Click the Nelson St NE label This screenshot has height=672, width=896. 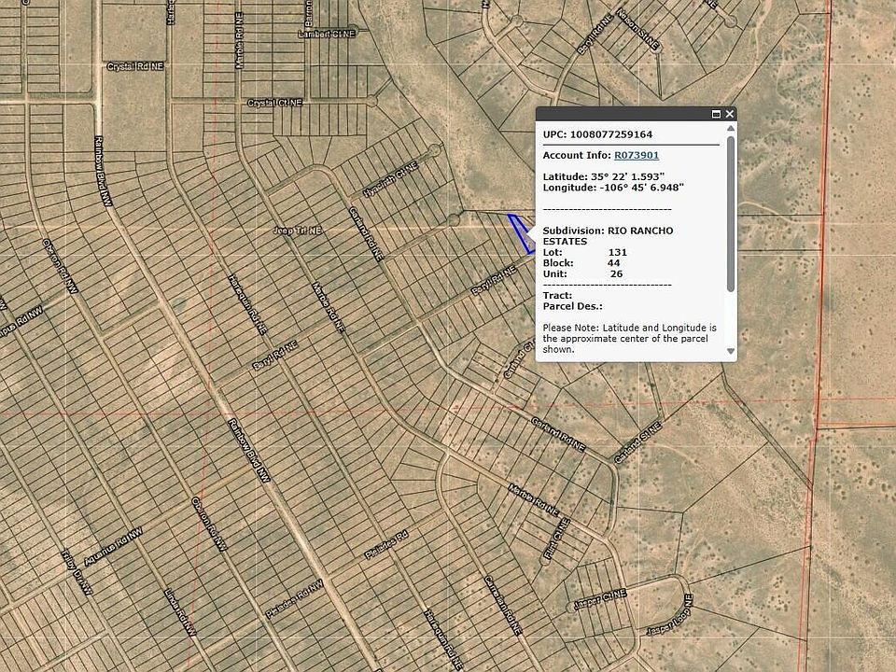[x=637, y=30]
